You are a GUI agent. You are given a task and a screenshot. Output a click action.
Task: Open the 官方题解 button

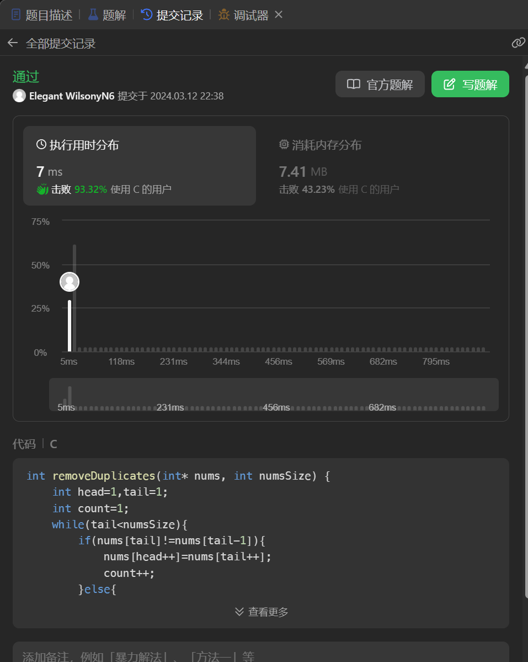(x=380, y=85)
